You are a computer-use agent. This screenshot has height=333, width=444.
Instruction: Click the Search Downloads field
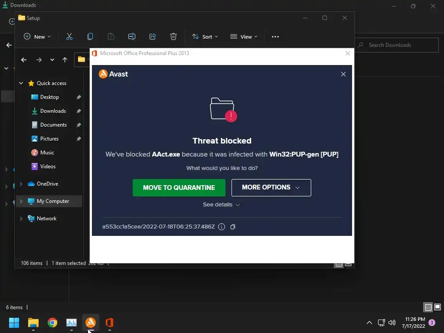coord(396,45)
